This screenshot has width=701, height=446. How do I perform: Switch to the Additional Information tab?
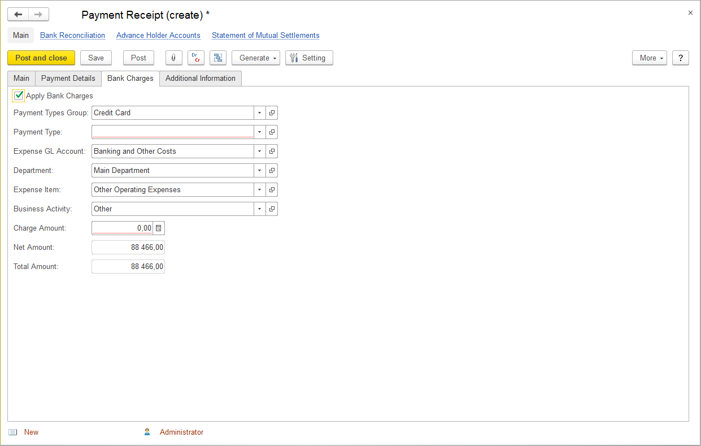200,79
